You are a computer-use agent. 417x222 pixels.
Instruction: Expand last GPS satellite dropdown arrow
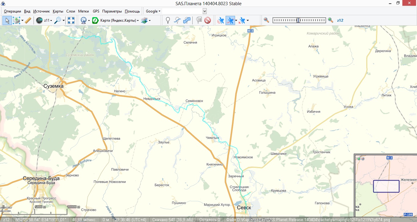tap(248, 20)
